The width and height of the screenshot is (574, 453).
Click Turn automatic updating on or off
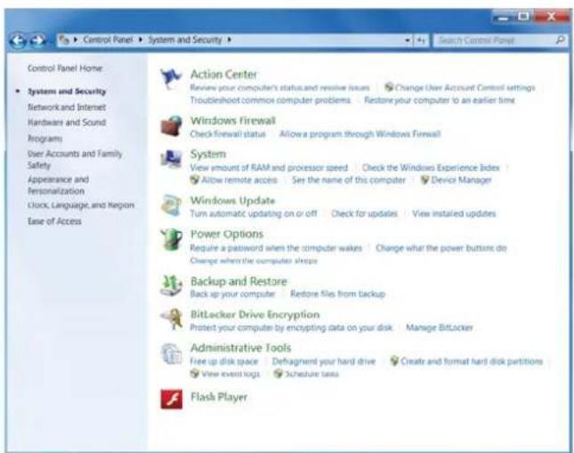(254, 214)
